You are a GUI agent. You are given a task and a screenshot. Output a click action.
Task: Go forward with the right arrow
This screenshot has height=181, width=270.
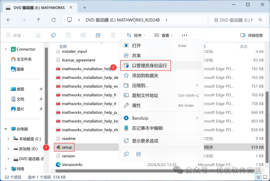tap(23, 20)
